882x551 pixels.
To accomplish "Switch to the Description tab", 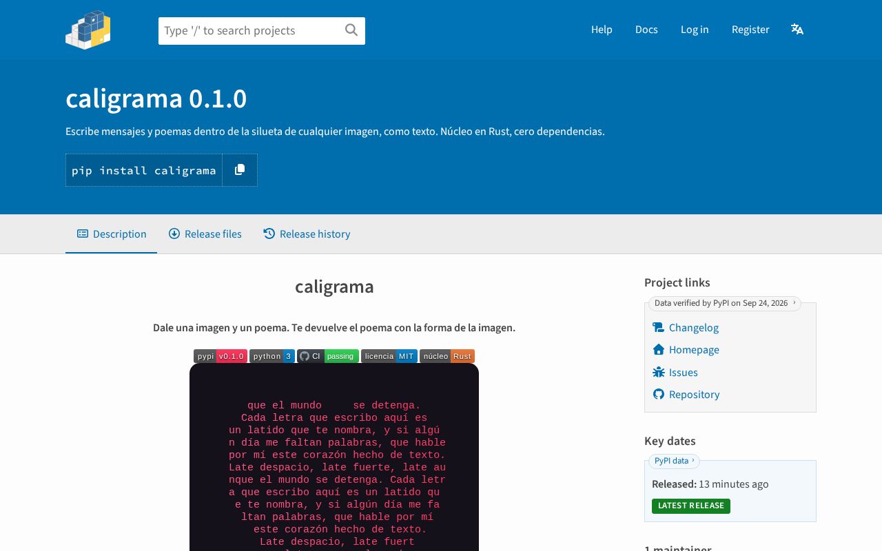I will tap(112, 234).
